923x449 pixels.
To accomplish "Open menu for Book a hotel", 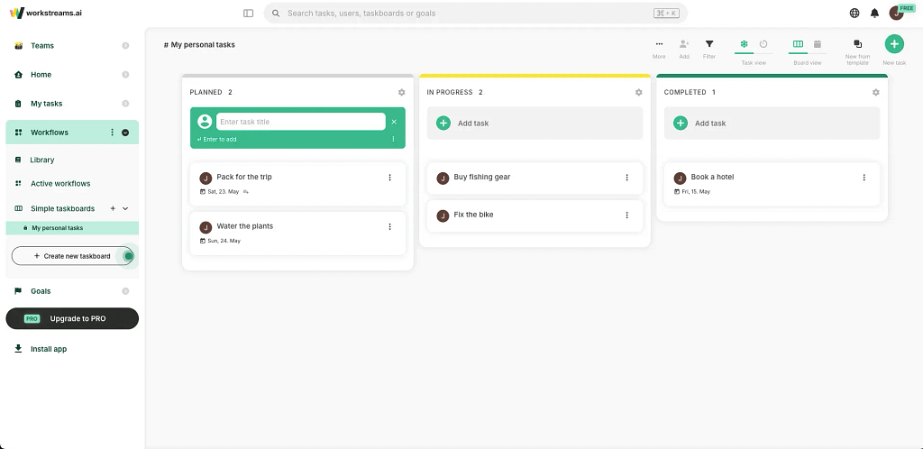I will pos(864,177).
